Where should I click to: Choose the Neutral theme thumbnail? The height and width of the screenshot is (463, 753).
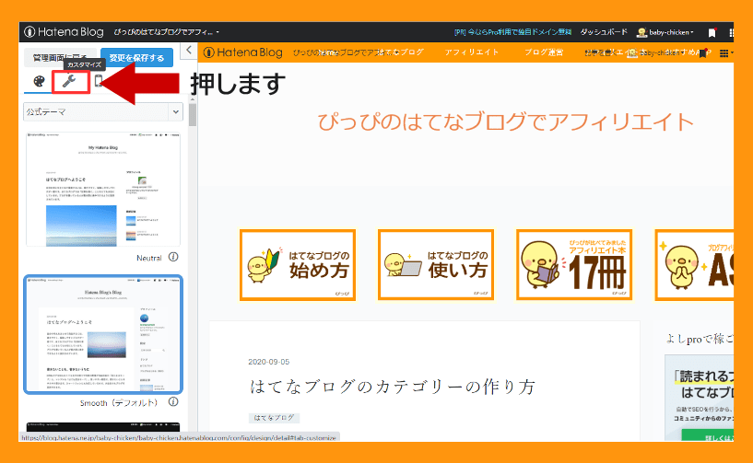pos(103,189)
